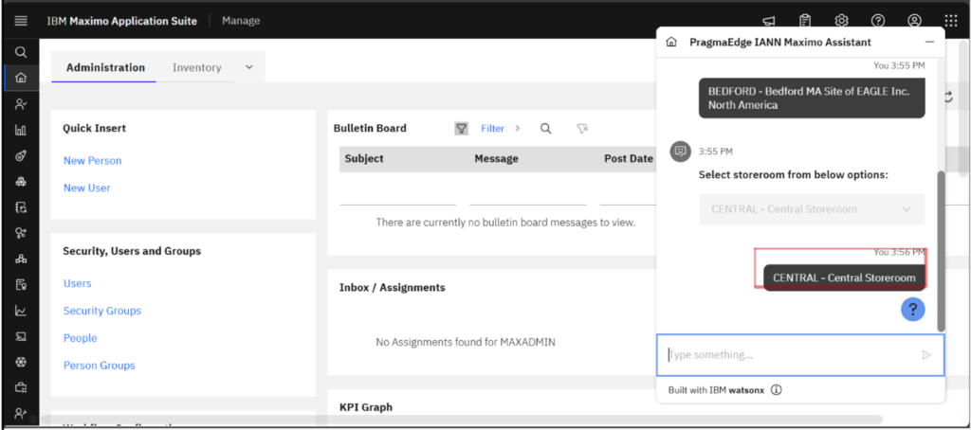Click the KPI Graph heading
Screen dimensions: 971x430
point(366,407)
